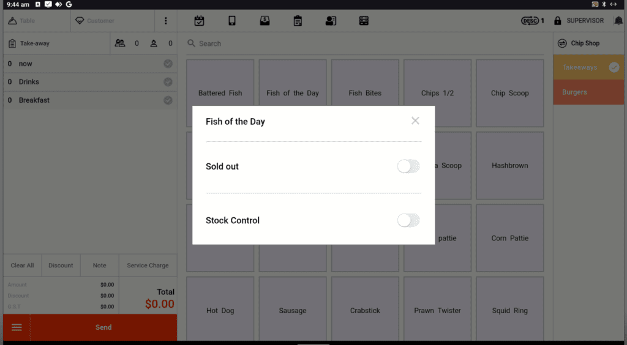Enable the Sold out toggle
The width and height of the screenshot is (627, 345).
pyautogui.click(x=408, y=166)
